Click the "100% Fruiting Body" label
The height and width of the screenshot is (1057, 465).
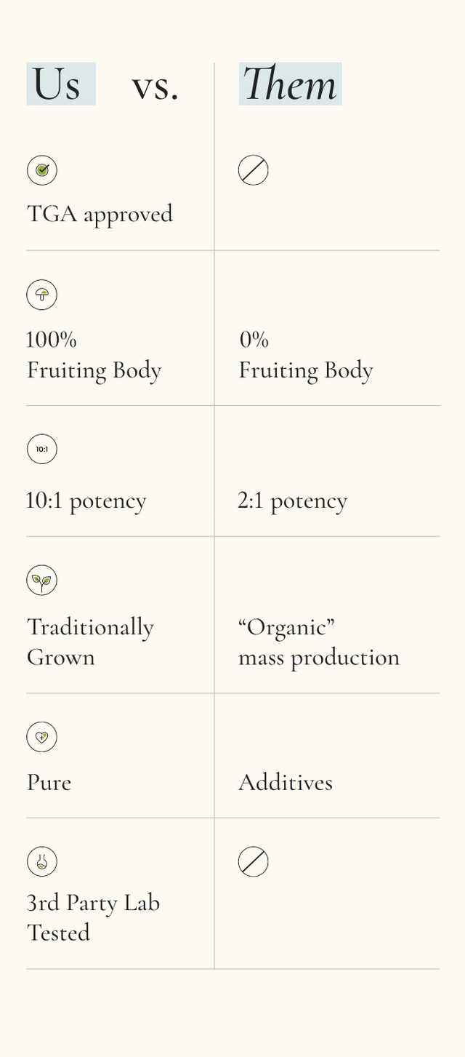[94, 355]
